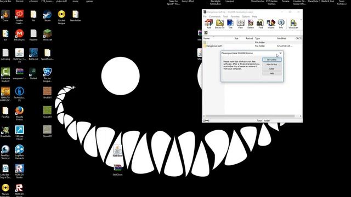Open the File menu in WinRAR
The height and width of the screenshot is (197, 351).
205,16
